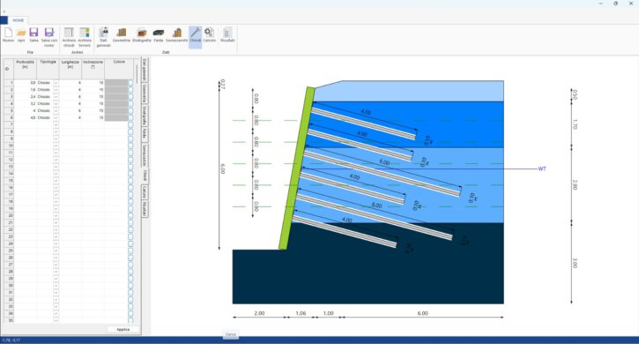Click the Lunghezza cell in row 3
Image resolution: width=639 pixels, height=344 pixels.
(x=71, y=97)
